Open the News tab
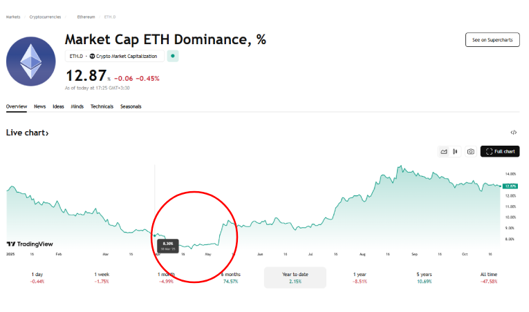Viewport: 529px width, 312px height. 39,106
